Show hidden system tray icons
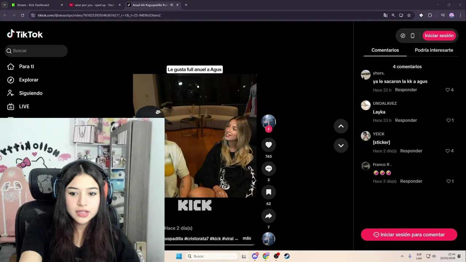 click(x=402, y=256)
